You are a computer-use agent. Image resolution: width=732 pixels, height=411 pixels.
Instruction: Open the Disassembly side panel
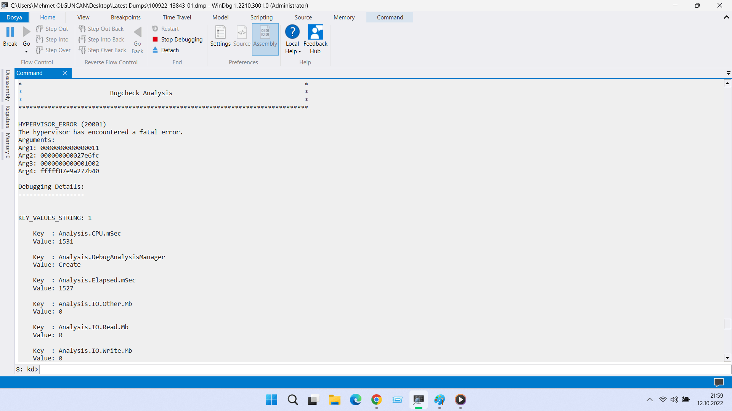pos(8,86)
